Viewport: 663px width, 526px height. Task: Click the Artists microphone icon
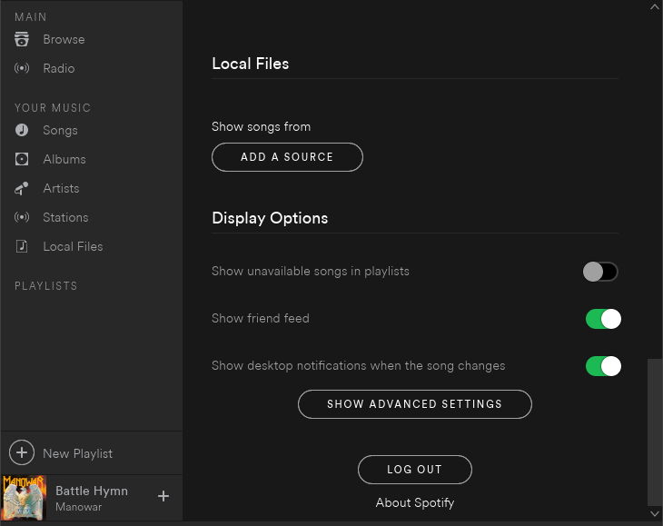tap(22, 188)
